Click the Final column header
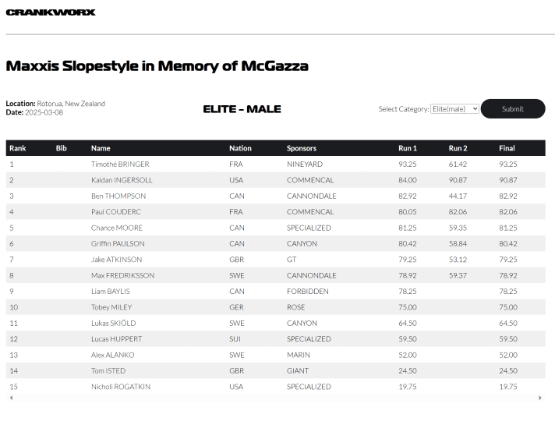 pyautogui.click(x=507, y=148)
